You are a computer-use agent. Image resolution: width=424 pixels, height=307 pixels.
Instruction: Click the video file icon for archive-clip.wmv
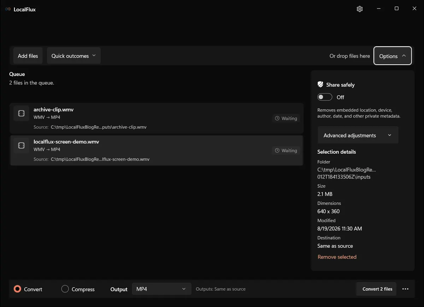click(21, 113)
